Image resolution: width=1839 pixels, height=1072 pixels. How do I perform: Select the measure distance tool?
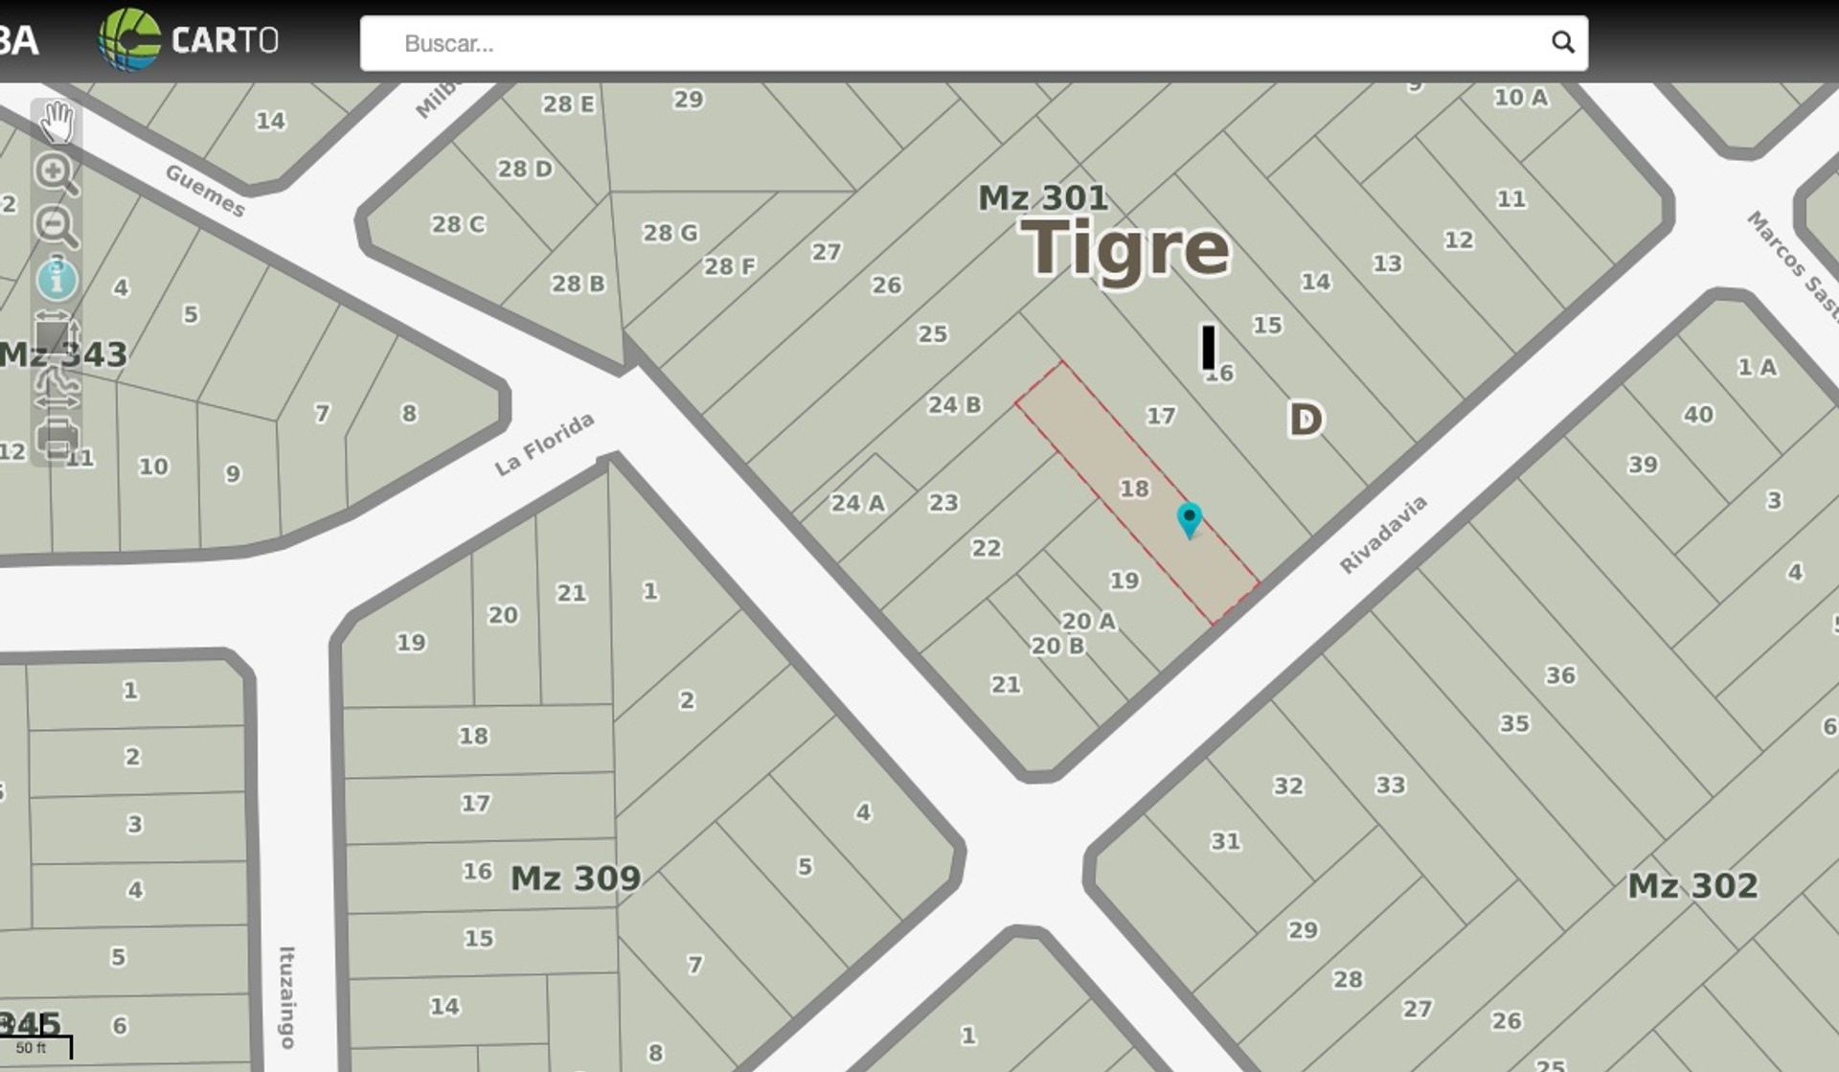pyautogui.click(x=57, y=387)
